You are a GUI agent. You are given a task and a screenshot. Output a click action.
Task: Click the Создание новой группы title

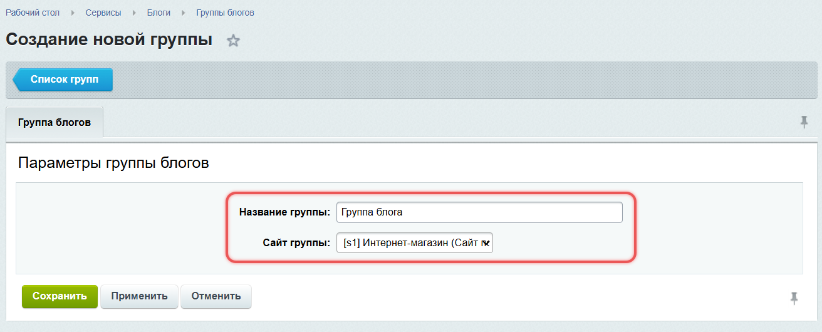pyautogui.click(x=109, y=39)
